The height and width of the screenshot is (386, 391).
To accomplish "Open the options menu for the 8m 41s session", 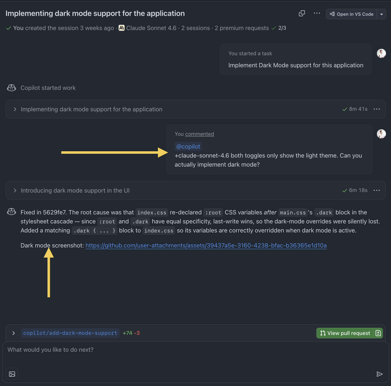I will [x=376, y=109].
